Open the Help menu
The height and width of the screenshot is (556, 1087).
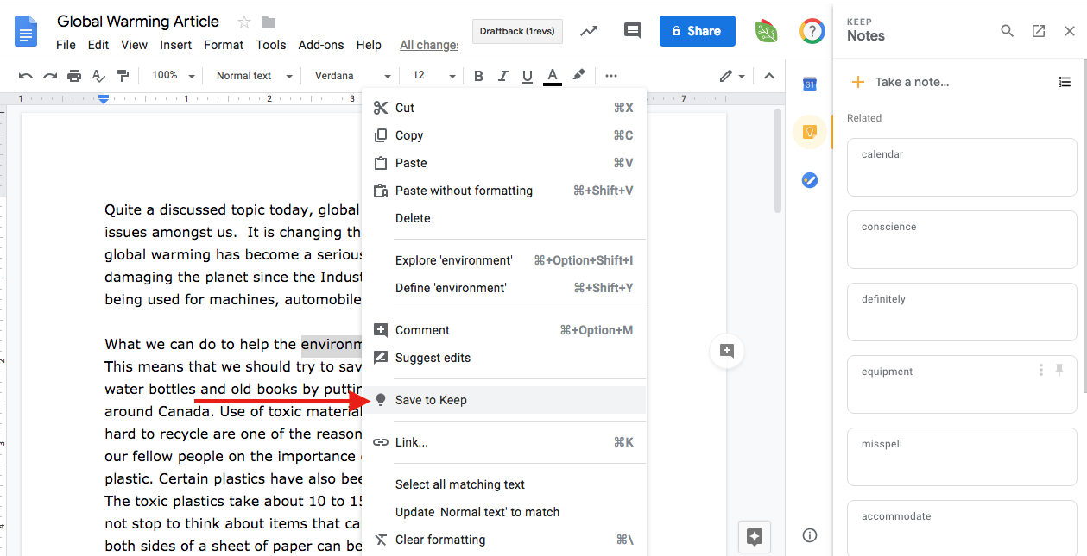369,45
